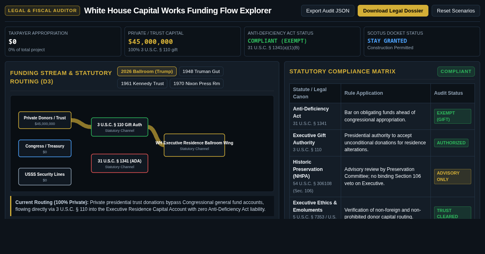Click STAY GRANTED docket status
The width and height of the screenshot is (485, 254).
tap(387, 41)
